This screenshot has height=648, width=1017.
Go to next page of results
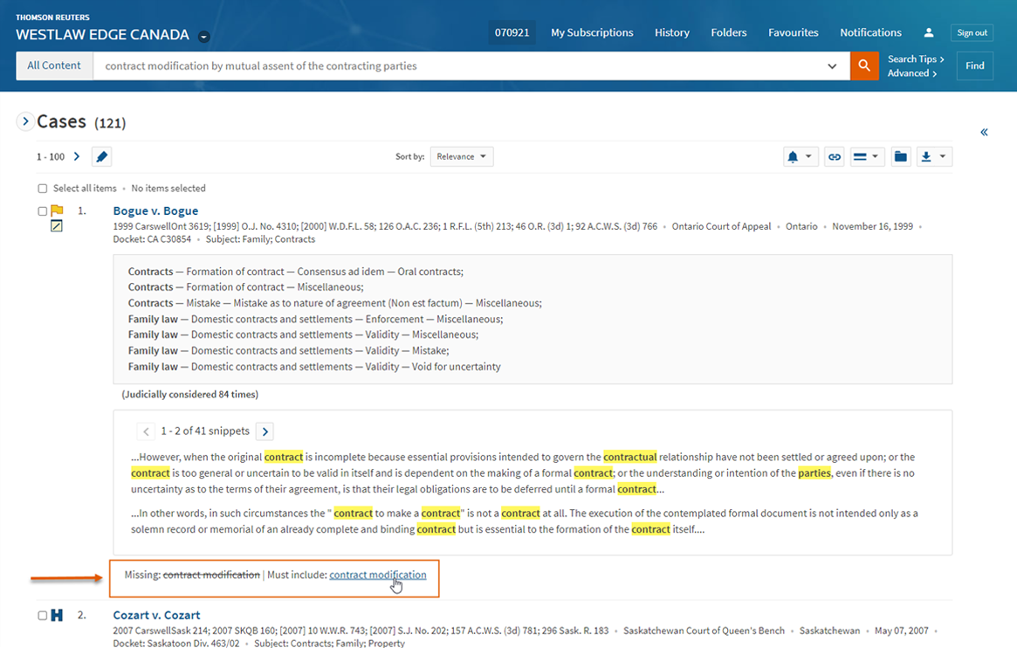pos(77,156)
